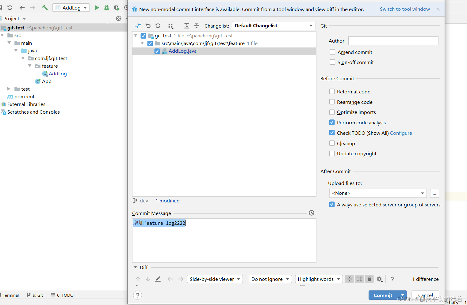
Task: Click the Rollback changes icon
Action: (148, 26)
